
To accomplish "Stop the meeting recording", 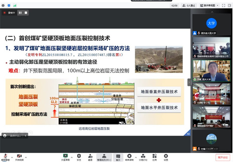I will tap(26, 13).
